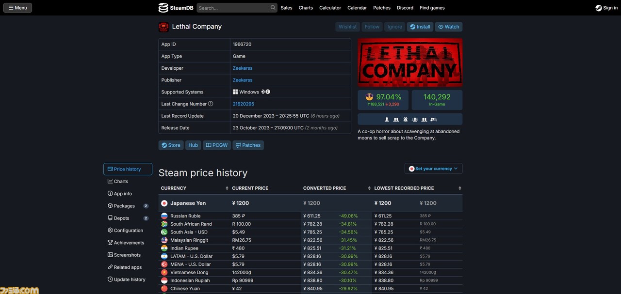Select the Price history sidebar tab
This screenshot has height=294, width=621.
(x=128, y=169)
